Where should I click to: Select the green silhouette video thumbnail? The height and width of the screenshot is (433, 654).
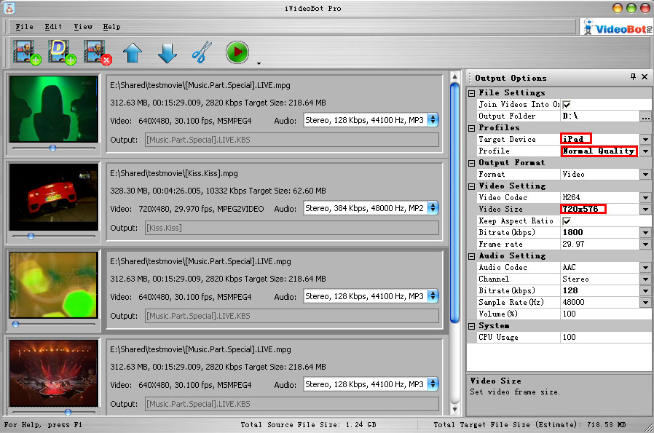(x=54, y=108)
